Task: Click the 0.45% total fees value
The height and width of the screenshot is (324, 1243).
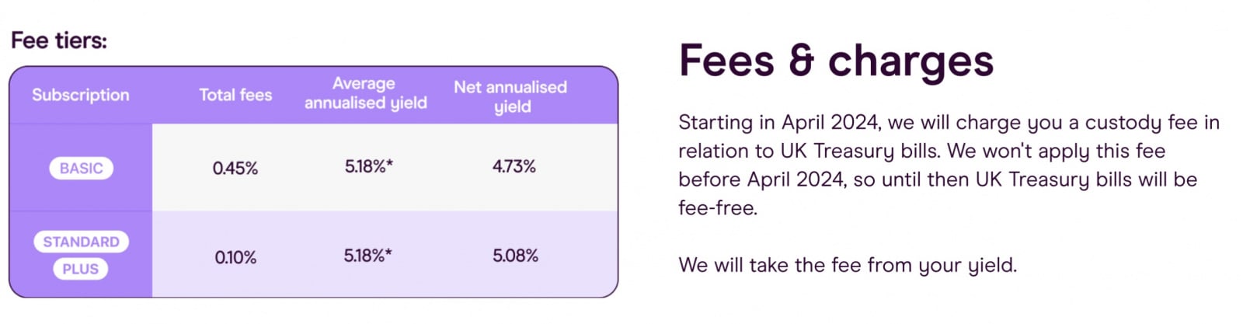Action: click(235, 168)
